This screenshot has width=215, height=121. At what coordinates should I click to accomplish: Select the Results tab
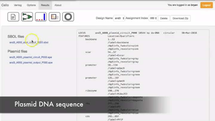(x=45, y=5)
